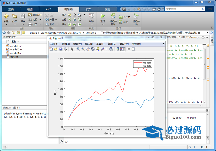Viewport: 216px width, 151px height.
Task: Toggle the insert colorbar icon
Action: [118, 49]
